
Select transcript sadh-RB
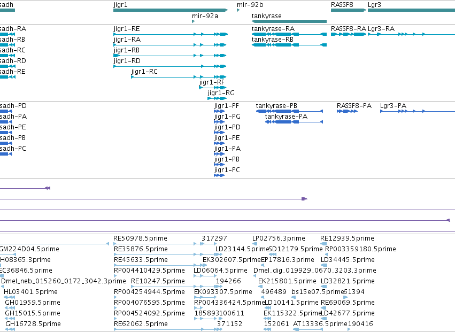pos(7,45)
